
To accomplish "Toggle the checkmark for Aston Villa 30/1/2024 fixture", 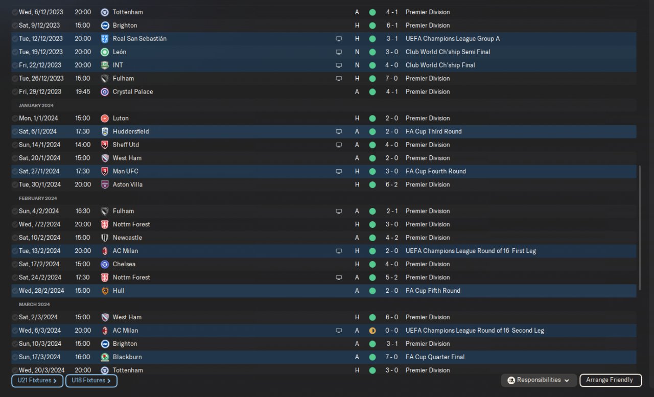I will pyautogui.click(x=15, y=185).
